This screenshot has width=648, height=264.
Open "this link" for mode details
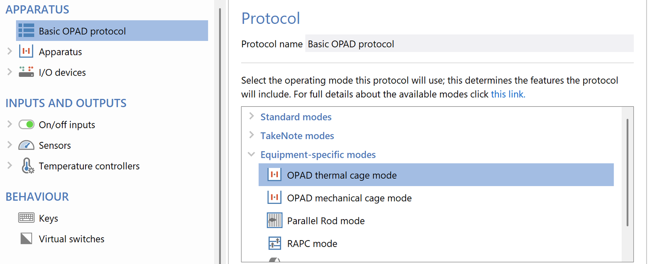(508, 94)
